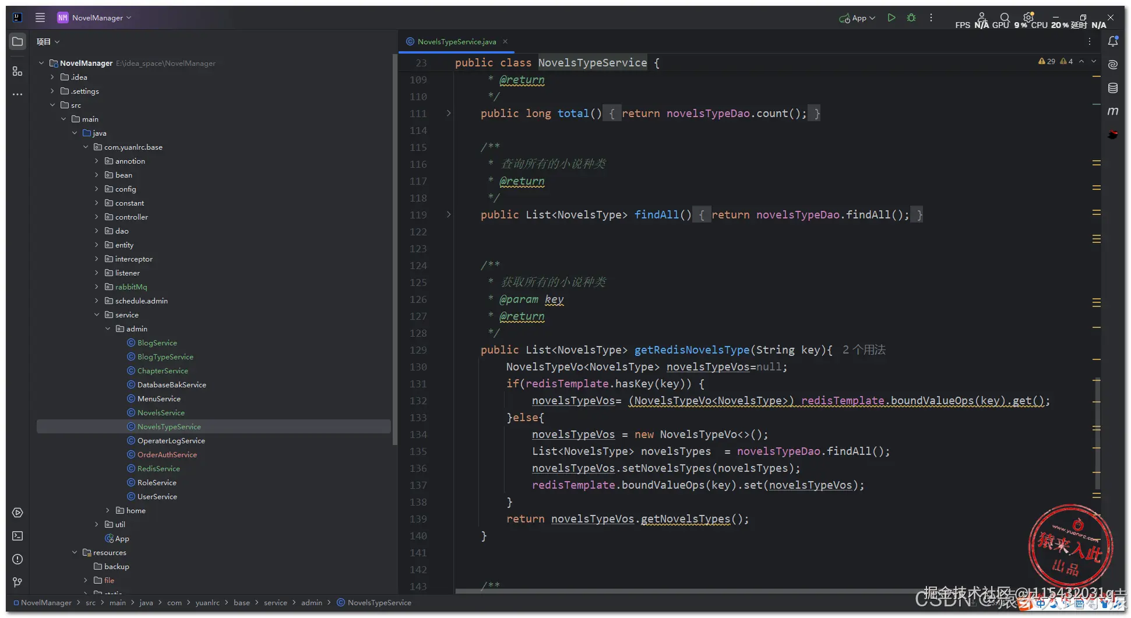Go to next highlighted problem arrow

1094,61
